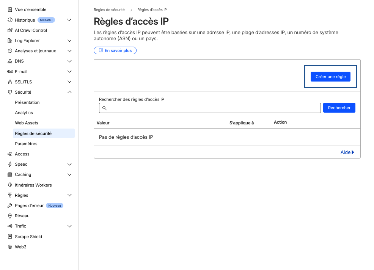This screenshot has width=374, height=270.
Task: Click the Scrape Shield document icon
Action: click(10, 236)
